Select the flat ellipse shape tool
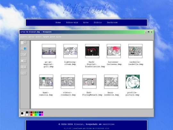 click(x=25, y=74)
